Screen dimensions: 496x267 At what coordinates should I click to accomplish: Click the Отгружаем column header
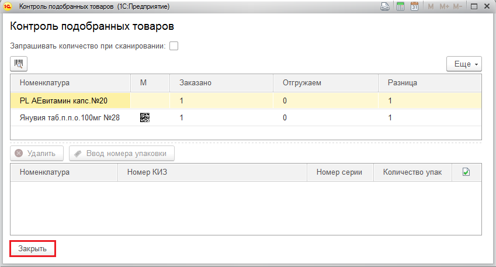tap(325, 82)
